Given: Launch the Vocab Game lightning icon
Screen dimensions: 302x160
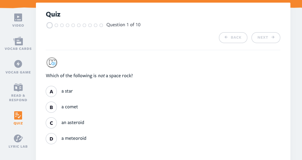Looking at the screenshot, I should pos(18,64).
